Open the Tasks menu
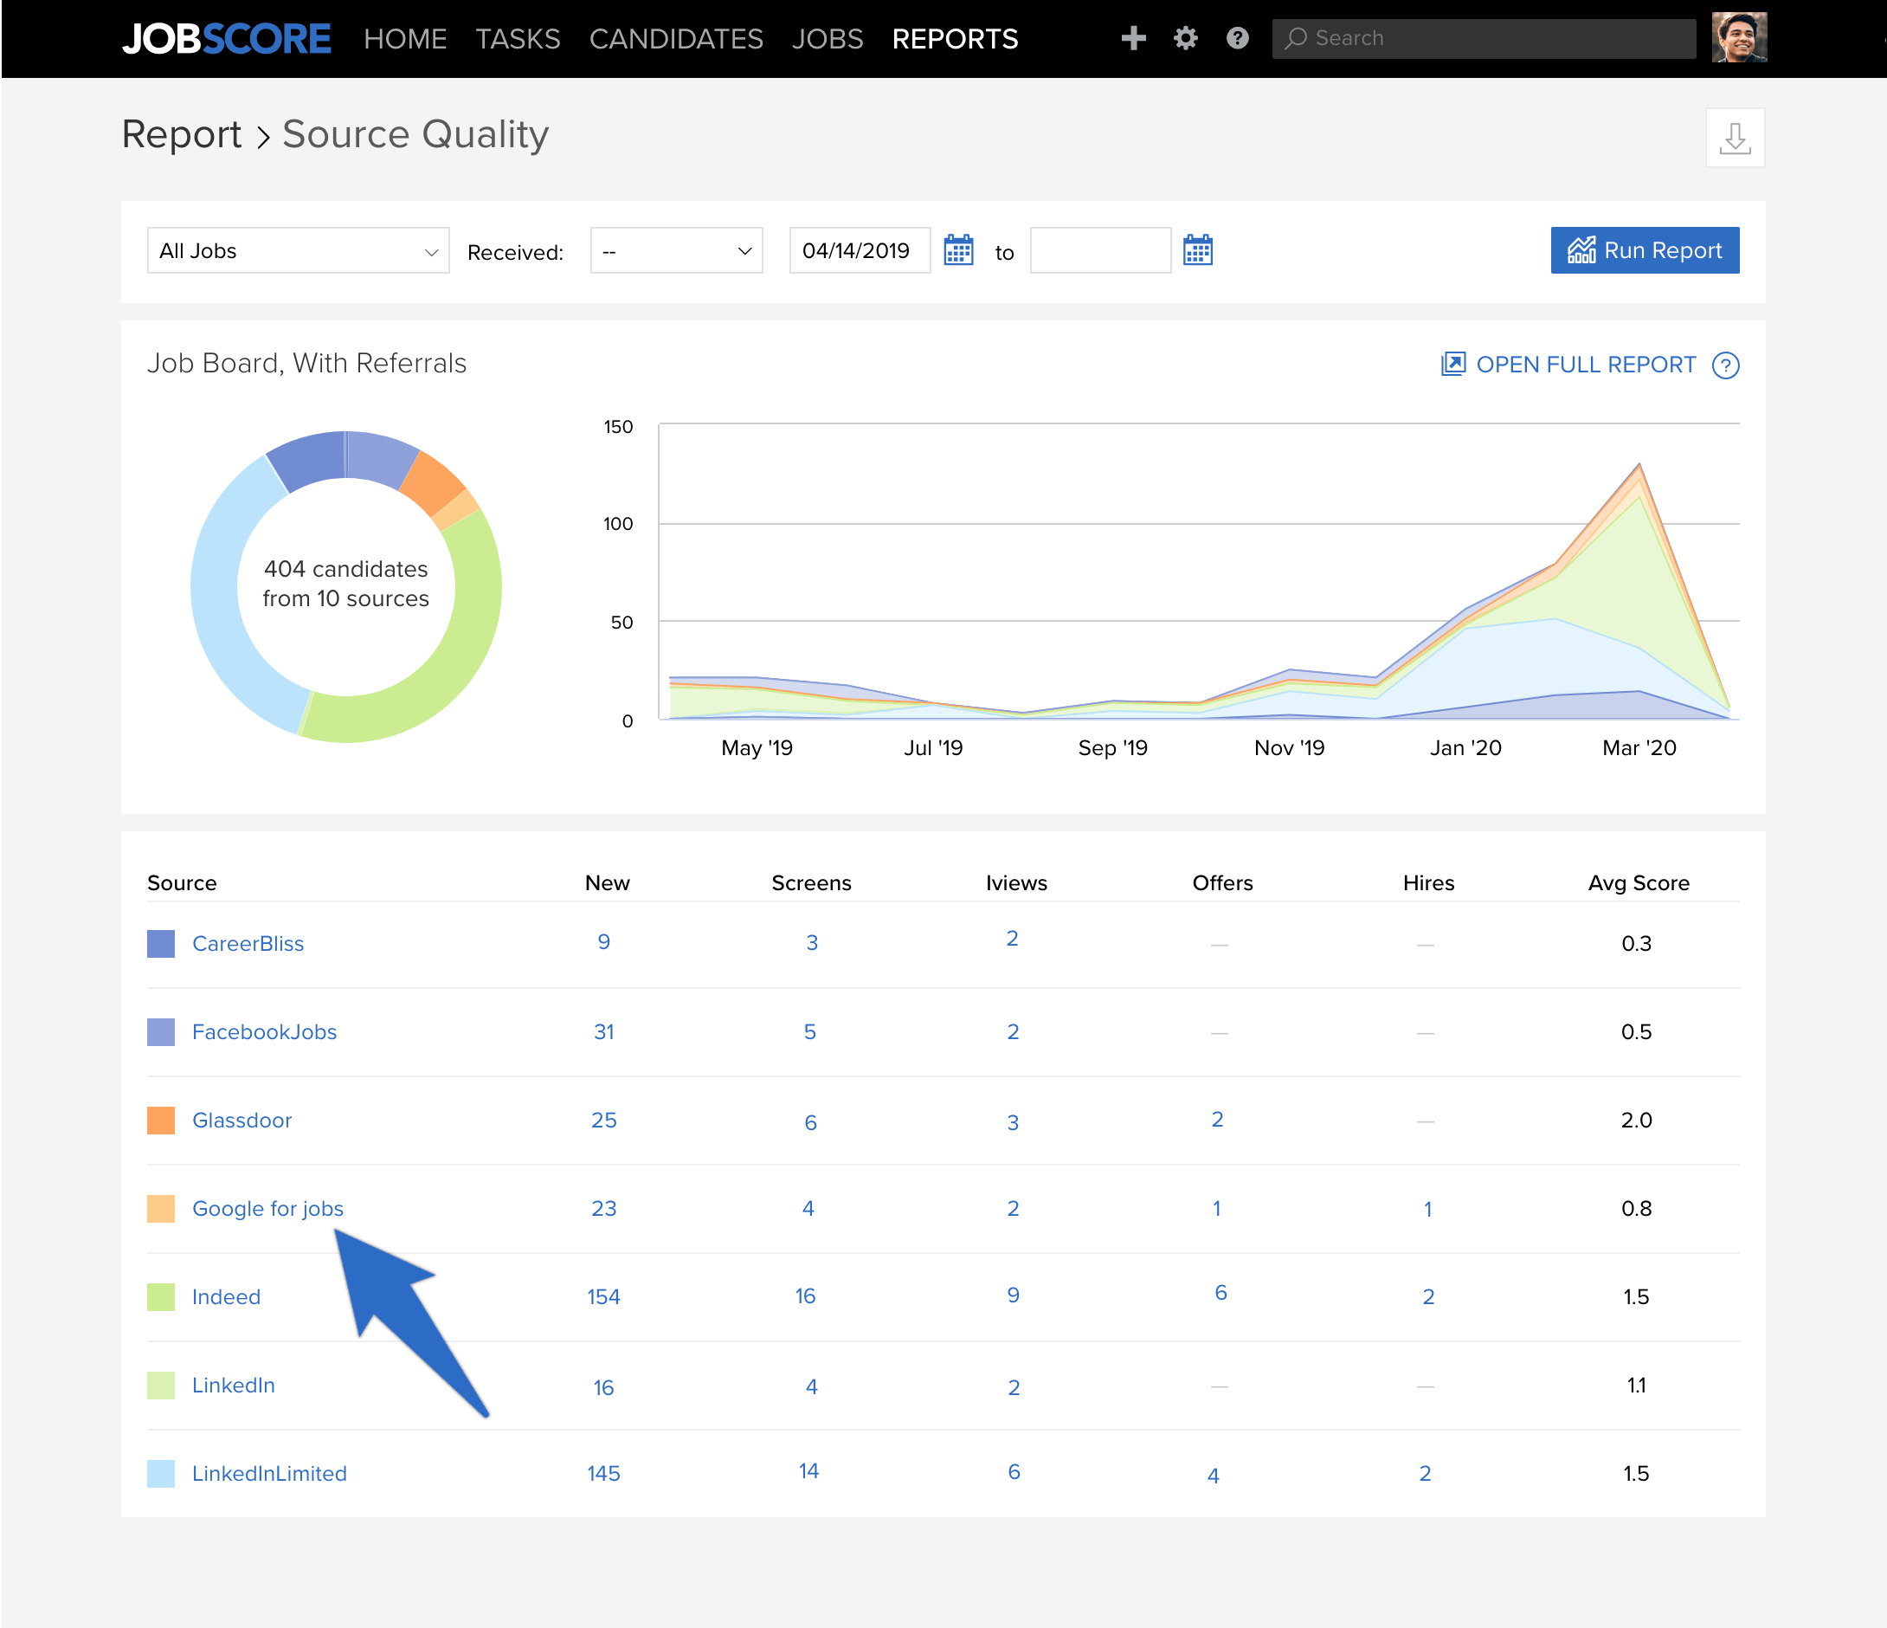The width and height of the screenshot is (1887, 1628). pyautogui.click(x=518, y=39)
